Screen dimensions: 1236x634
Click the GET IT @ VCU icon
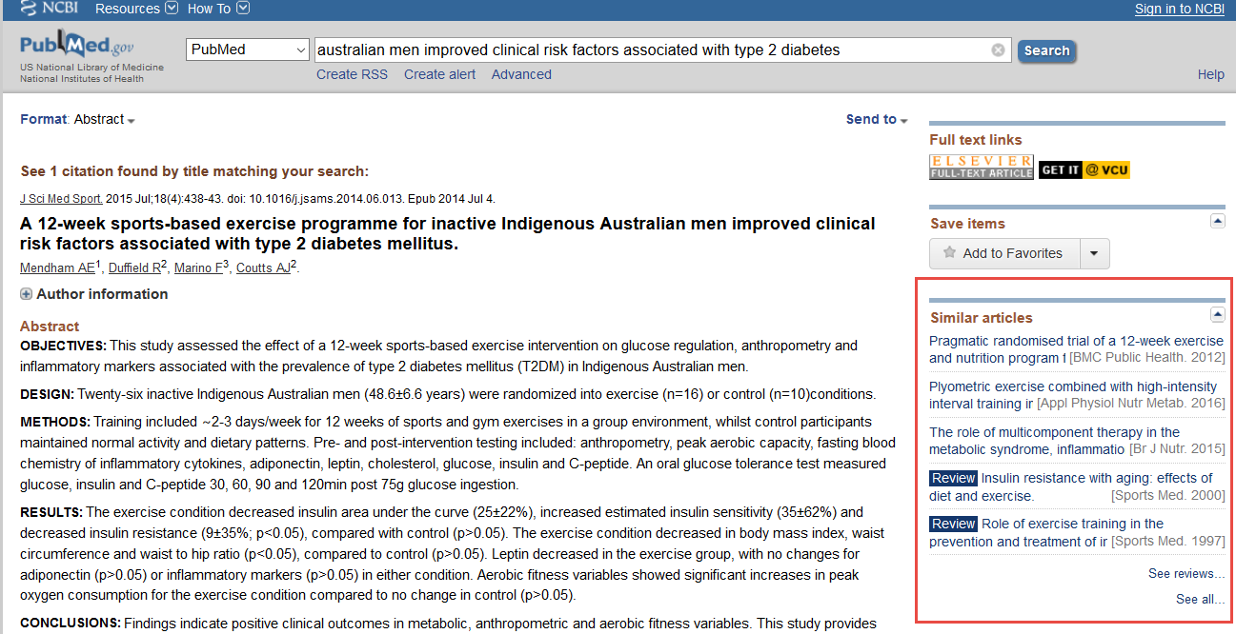coord(1084,168)
